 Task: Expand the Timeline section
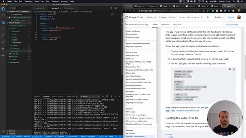(19, 134)
